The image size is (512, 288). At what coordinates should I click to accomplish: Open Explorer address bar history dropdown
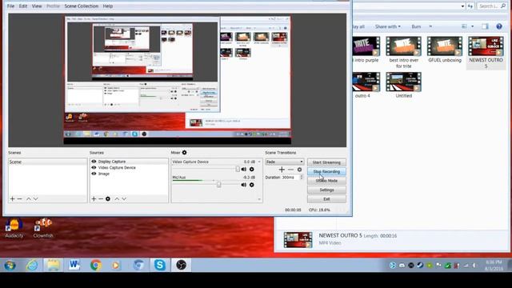[x=462, y=6]
